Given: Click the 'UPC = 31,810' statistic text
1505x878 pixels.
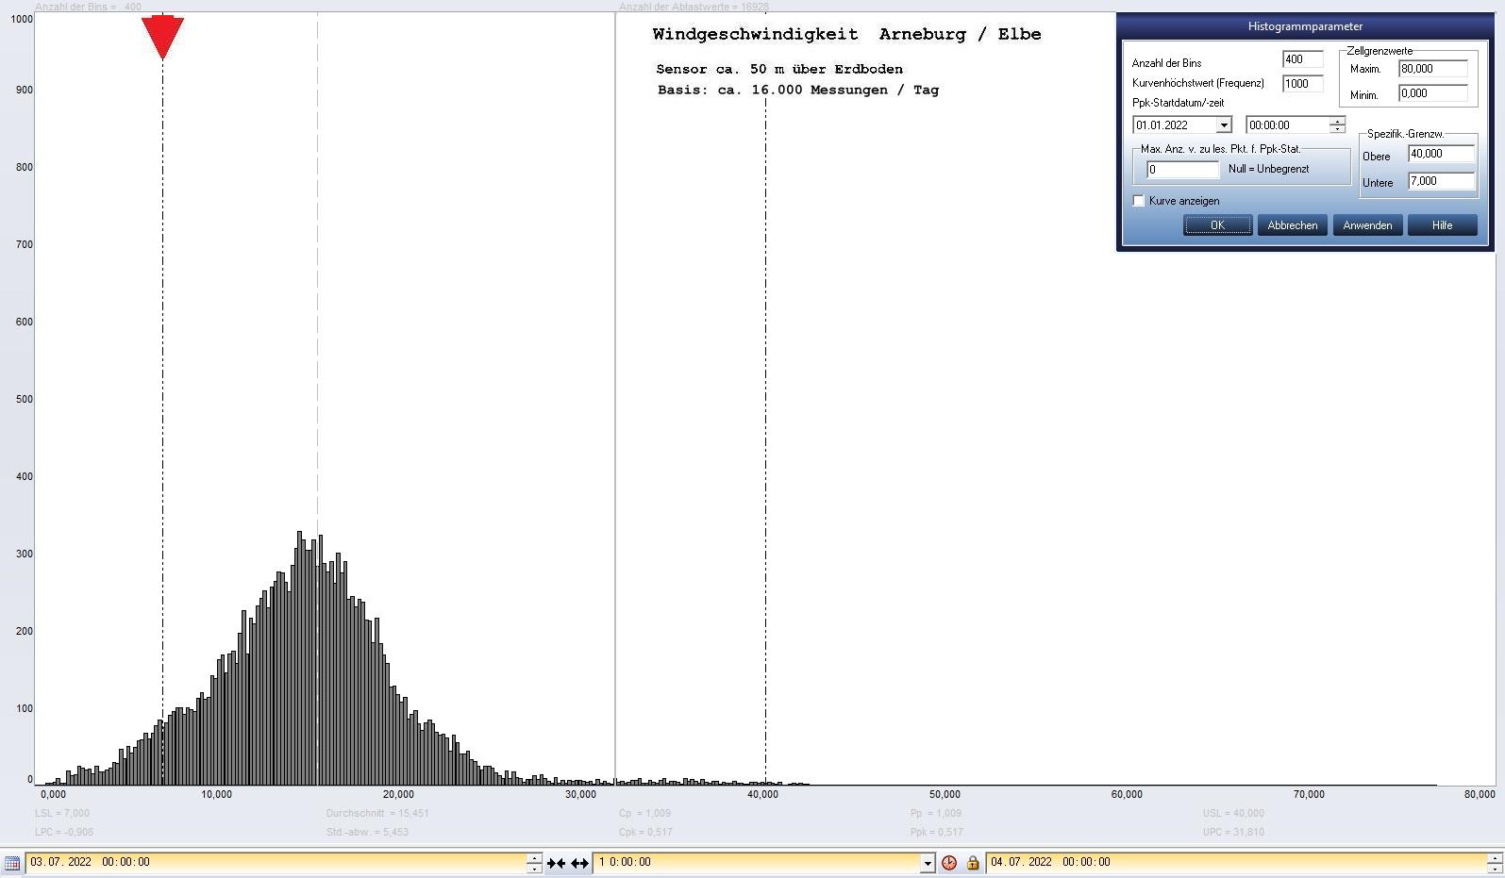Looking at the screenshot, I should pyautogui.click(x=1233, y=832).
